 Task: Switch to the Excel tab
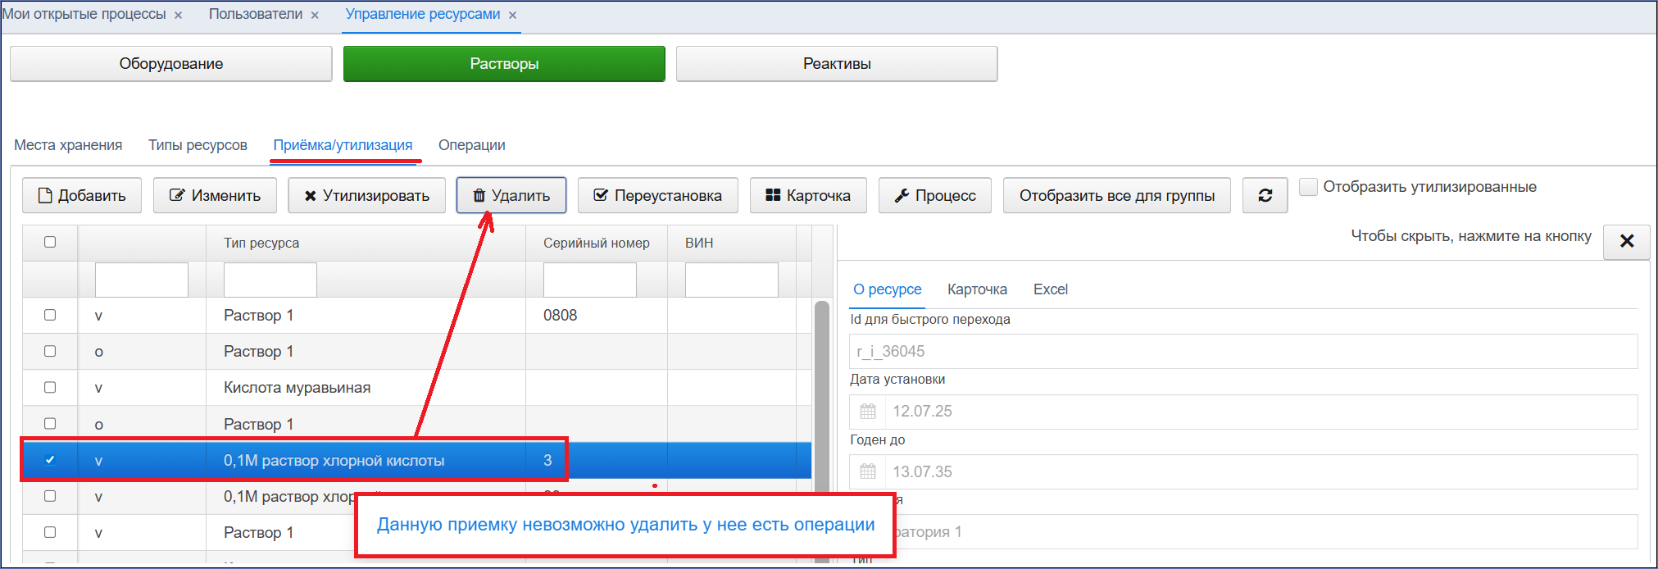click(x=1051, y=289)
